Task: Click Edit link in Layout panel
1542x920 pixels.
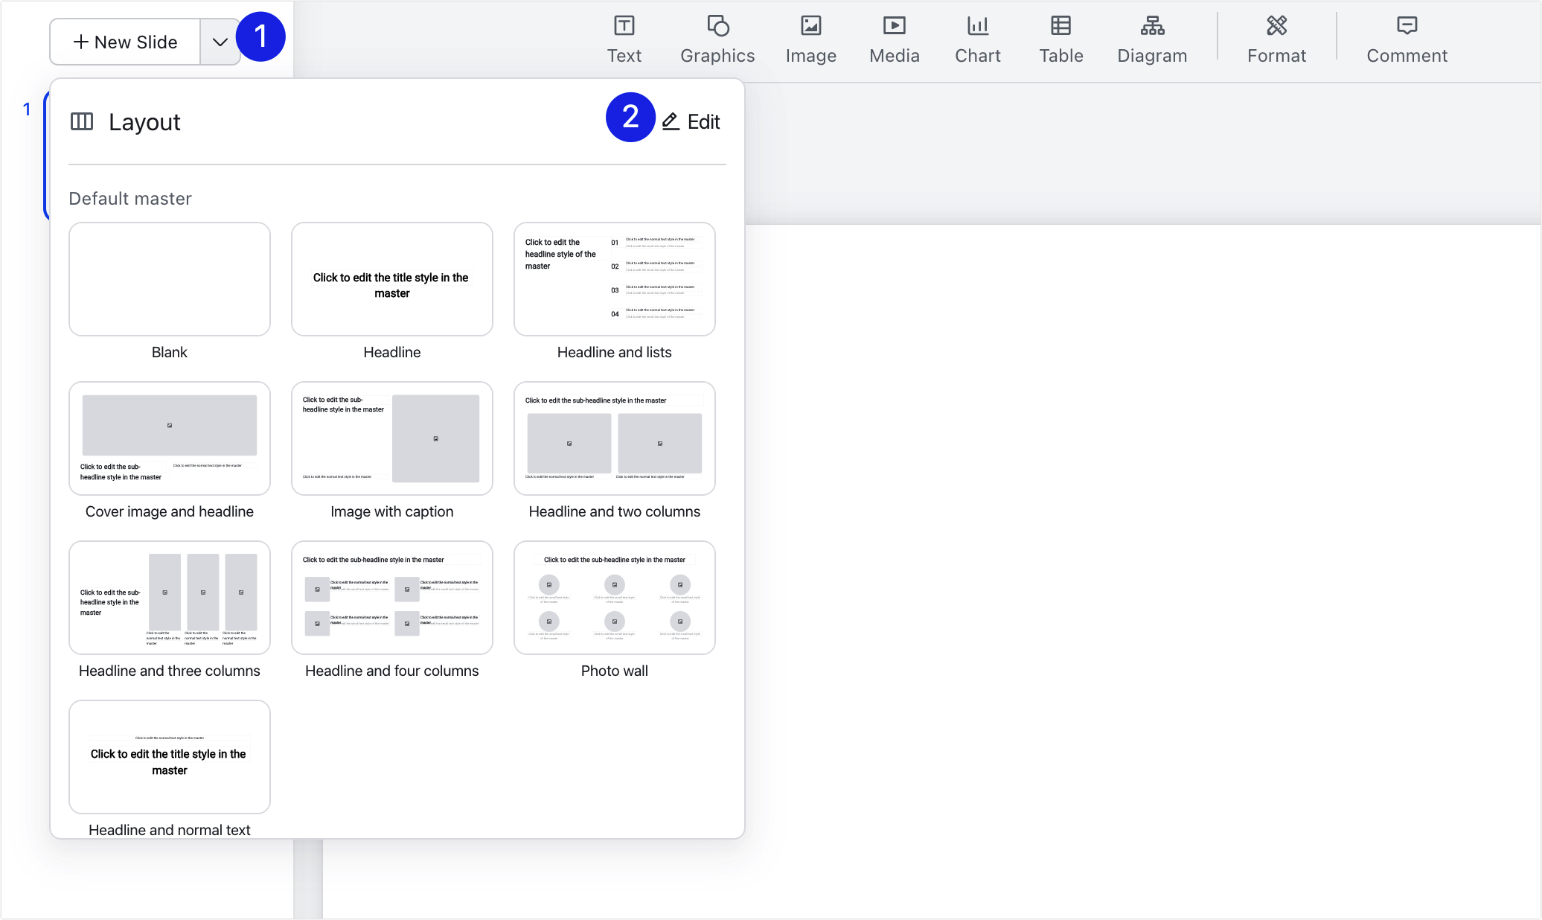Action: pos(691,121)
